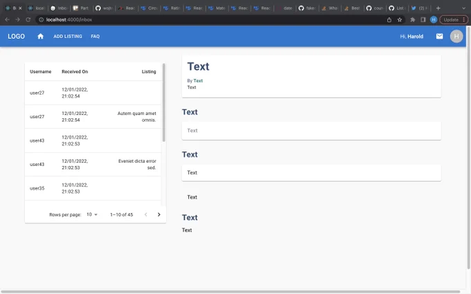Grab the message table vertical scrollbar

[x=163, y=102]
